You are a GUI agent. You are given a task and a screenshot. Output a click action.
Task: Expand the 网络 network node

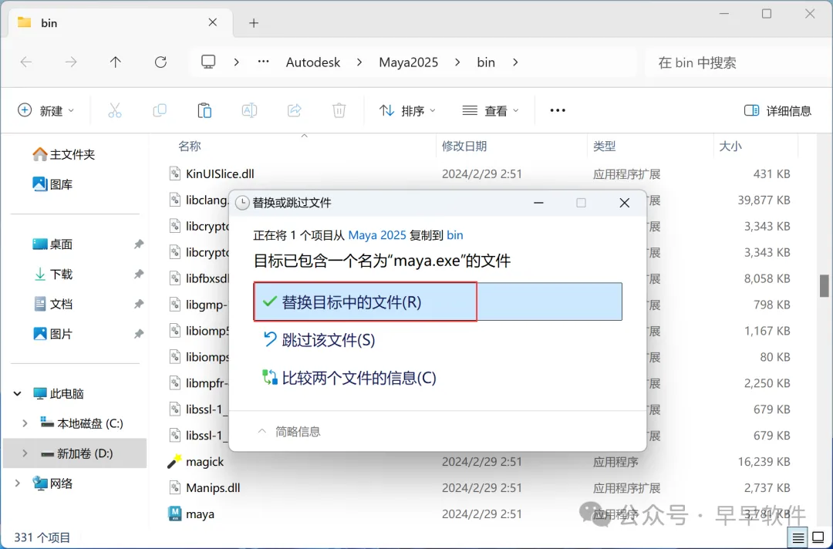pos(18,483)
